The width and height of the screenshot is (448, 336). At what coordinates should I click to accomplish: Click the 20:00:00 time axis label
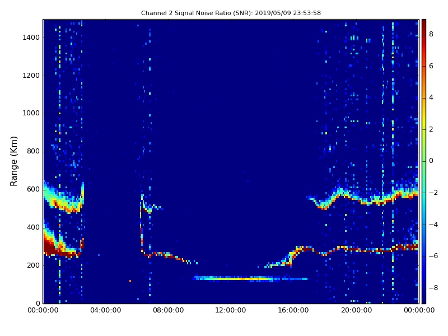point(356,310)
